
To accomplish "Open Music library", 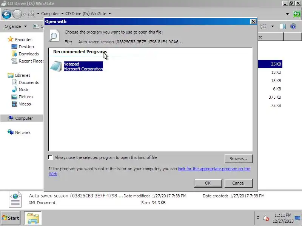I will pos(20,90).
